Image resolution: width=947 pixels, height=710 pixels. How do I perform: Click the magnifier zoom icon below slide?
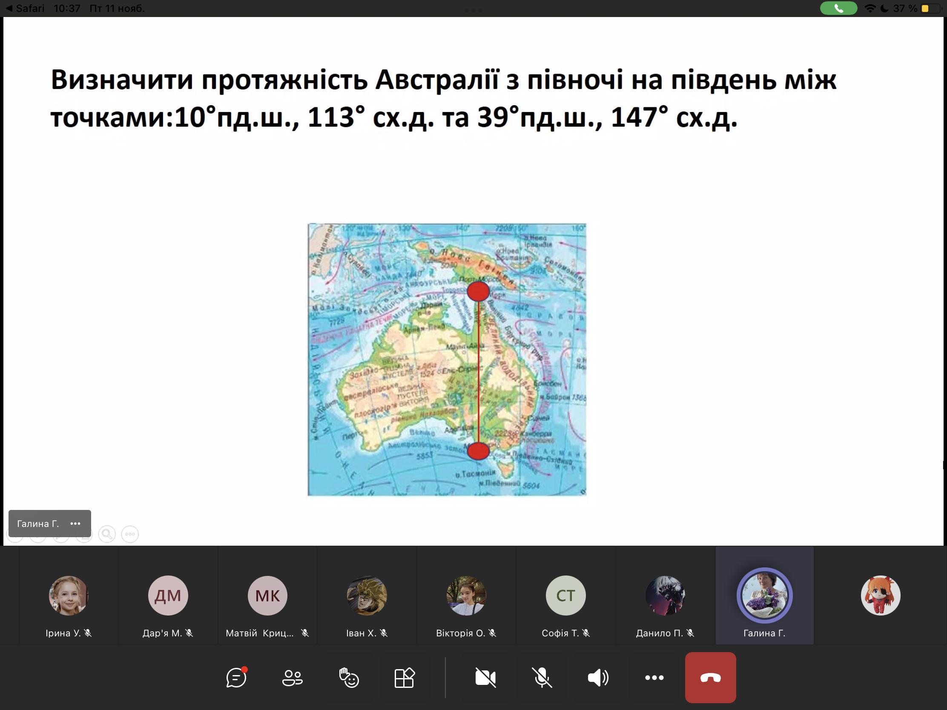pos(107,534)
